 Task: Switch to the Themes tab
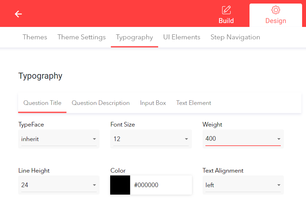[34, 37]
